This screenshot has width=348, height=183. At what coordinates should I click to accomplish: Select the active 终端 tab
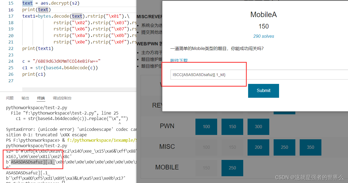click(41, 98)
